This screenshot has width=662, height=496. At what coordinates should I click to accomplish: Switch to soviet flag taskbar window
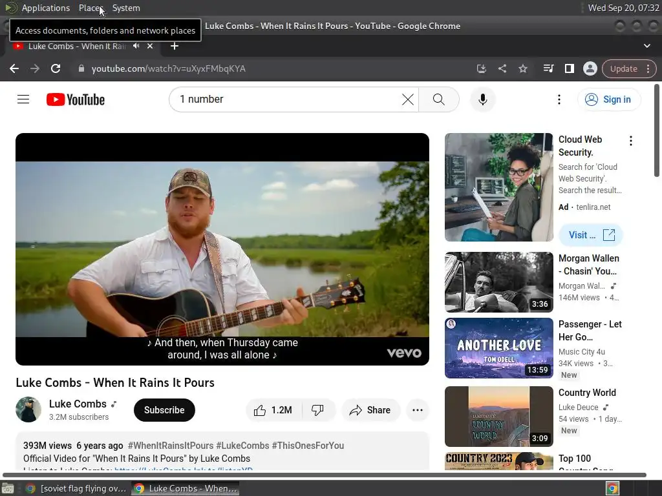76,488
